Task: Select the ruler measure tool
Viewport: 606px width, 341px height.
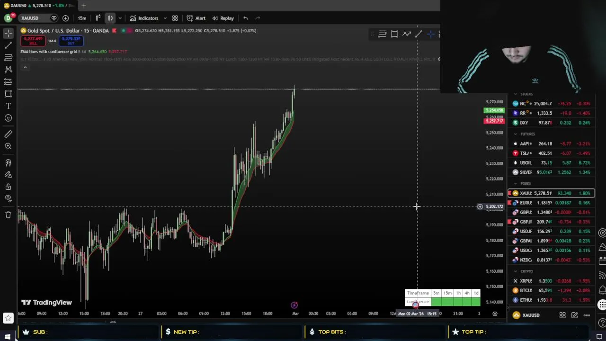Action: 8,134
